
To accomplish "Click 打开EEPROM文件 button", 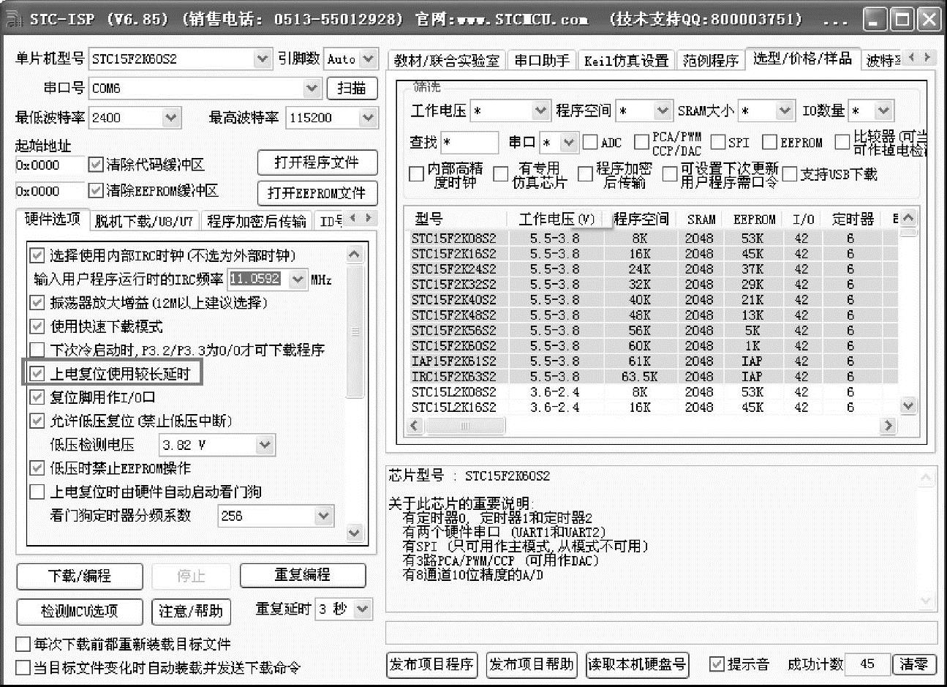I will (x=317, y=192).
